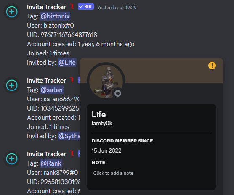234x195 pixels.
Task: Click the iamty0k username in profile
Action: pyautogui.click(x=102, y=124)
